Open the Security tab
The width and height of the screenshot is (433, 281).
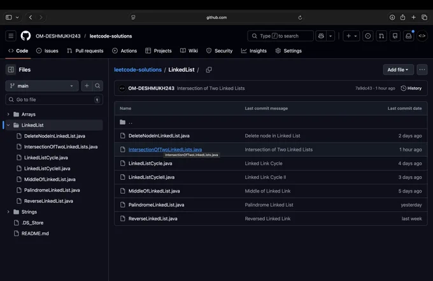point(220,51)
